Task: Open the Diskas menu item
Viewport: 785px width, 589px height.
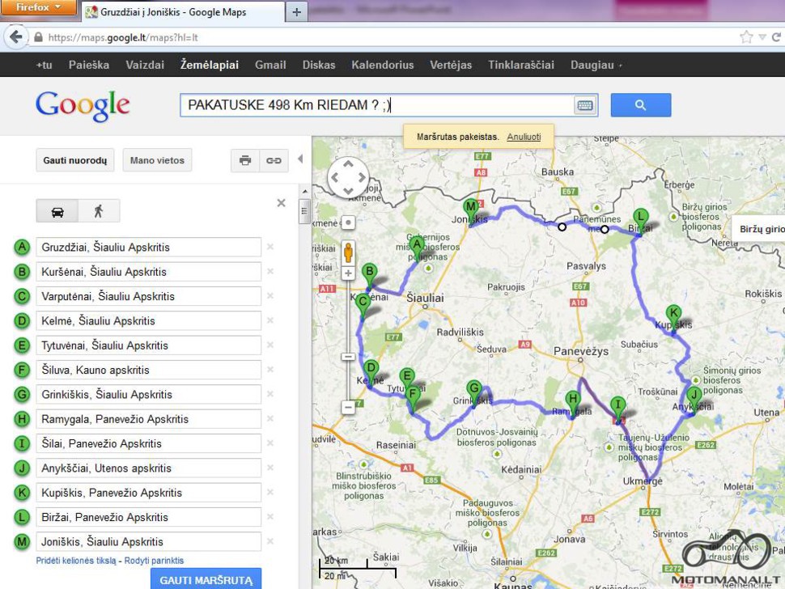Action: (319, 65)
